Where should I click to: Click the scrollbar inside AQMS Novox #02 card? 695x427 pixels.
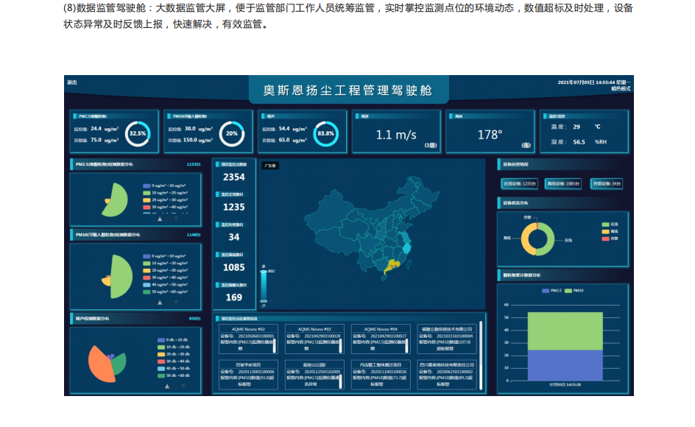[x=275, y=346]
